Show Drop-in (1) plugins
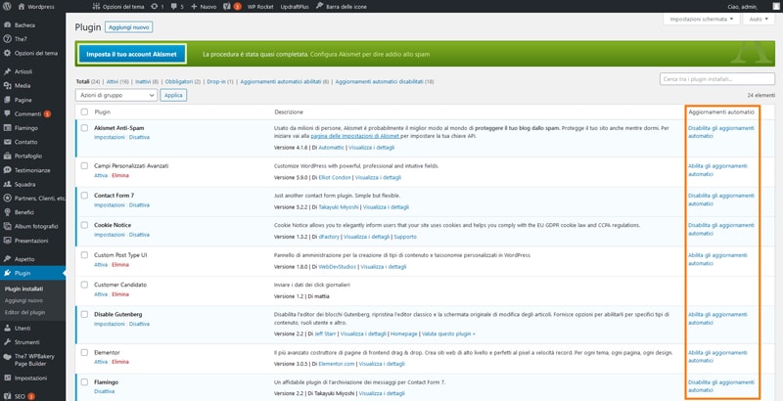Image resolution: width=783 pixels, height=401 pixels. click(220, 81)
